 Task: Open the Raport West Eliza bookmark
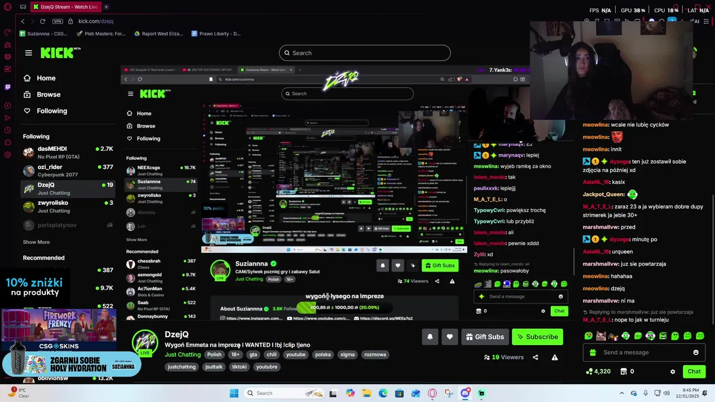coord(159,33)
